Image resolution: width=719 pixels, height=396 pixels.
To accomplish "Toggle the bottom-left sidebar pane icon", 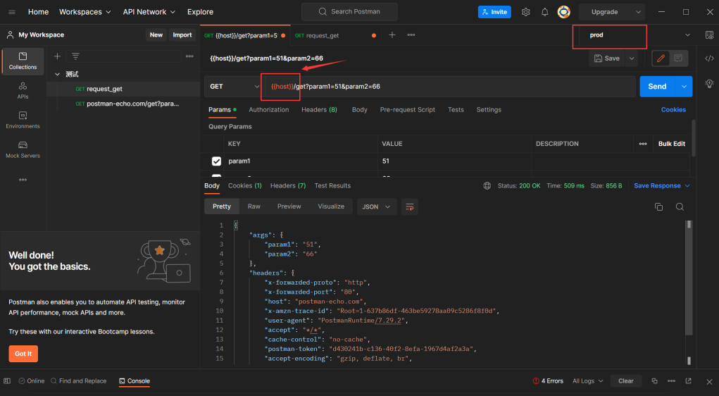I will coord(7,381).
